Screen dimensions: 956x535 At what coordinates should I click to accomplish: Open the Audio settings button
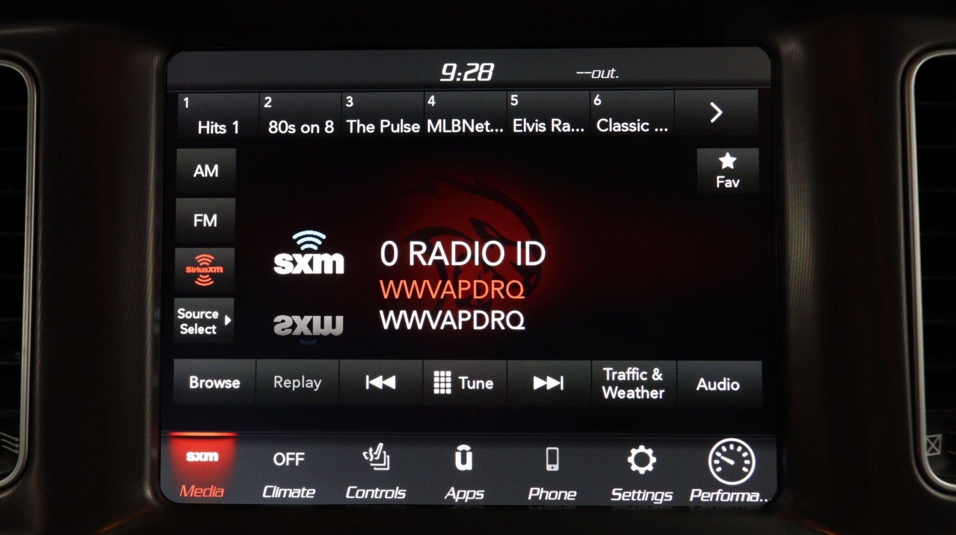717,384
